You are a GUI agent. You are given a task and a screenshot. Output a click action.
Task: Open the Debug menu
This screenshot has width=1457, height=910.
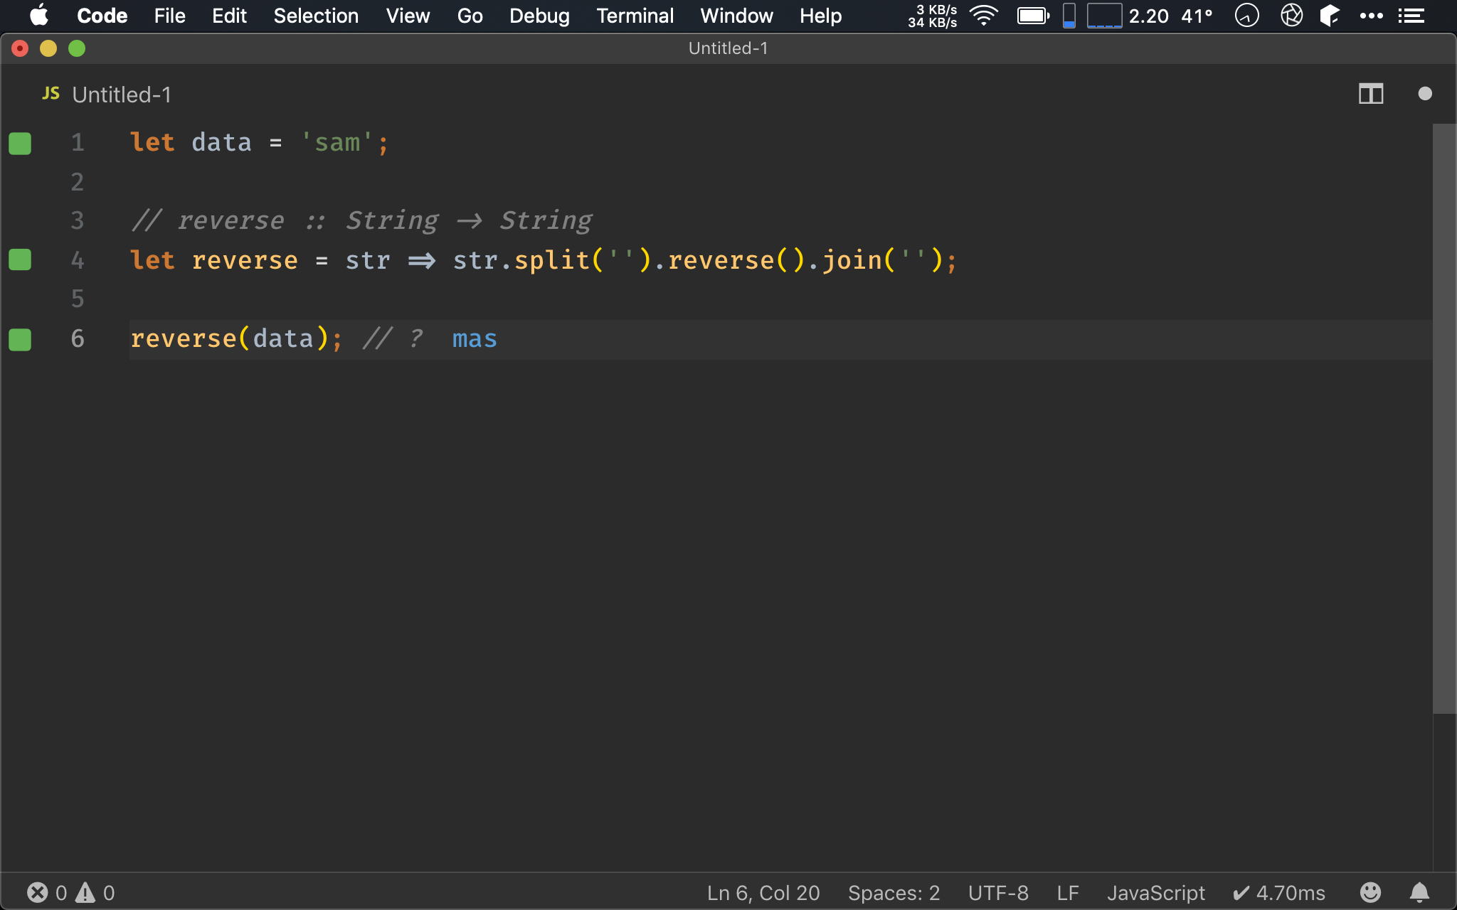coord(539,16)
